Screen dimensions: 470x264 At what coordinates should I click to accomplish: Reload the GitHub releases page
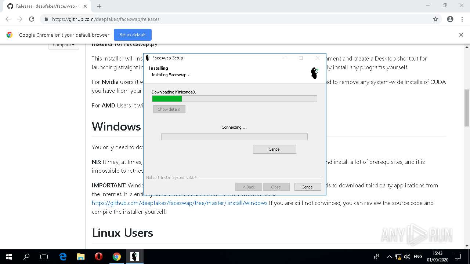point(32,19)
